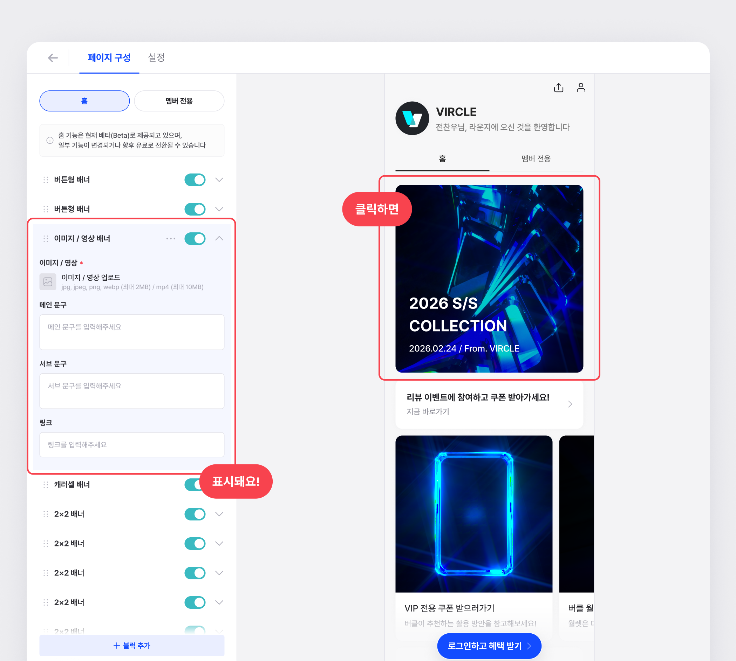Click the VIRCLE logo avatar
This screenshot has height=661, width=736.
[x=412, y=118]
